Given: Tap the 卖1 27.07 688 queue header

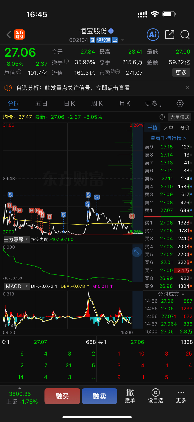Looking at the screenshot, I should pos(48,342).
